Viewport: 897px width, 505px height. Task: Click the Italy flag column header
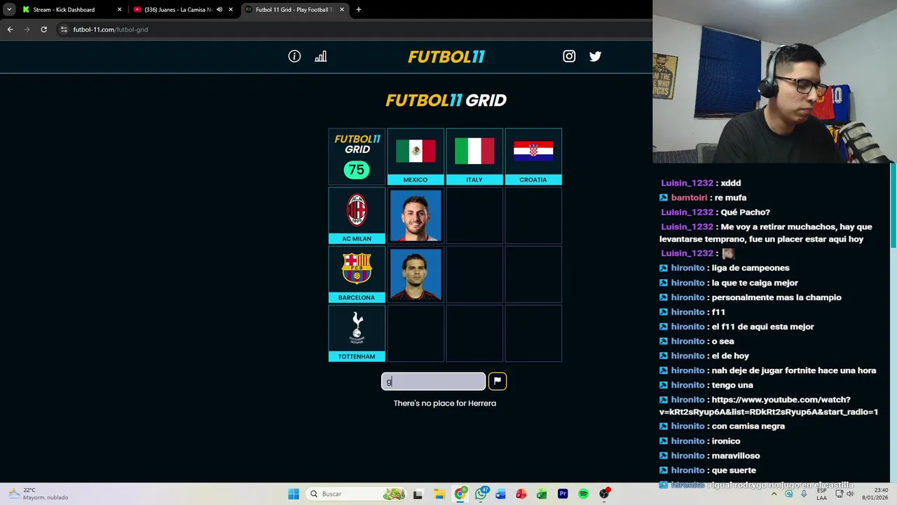click(474, 156)
